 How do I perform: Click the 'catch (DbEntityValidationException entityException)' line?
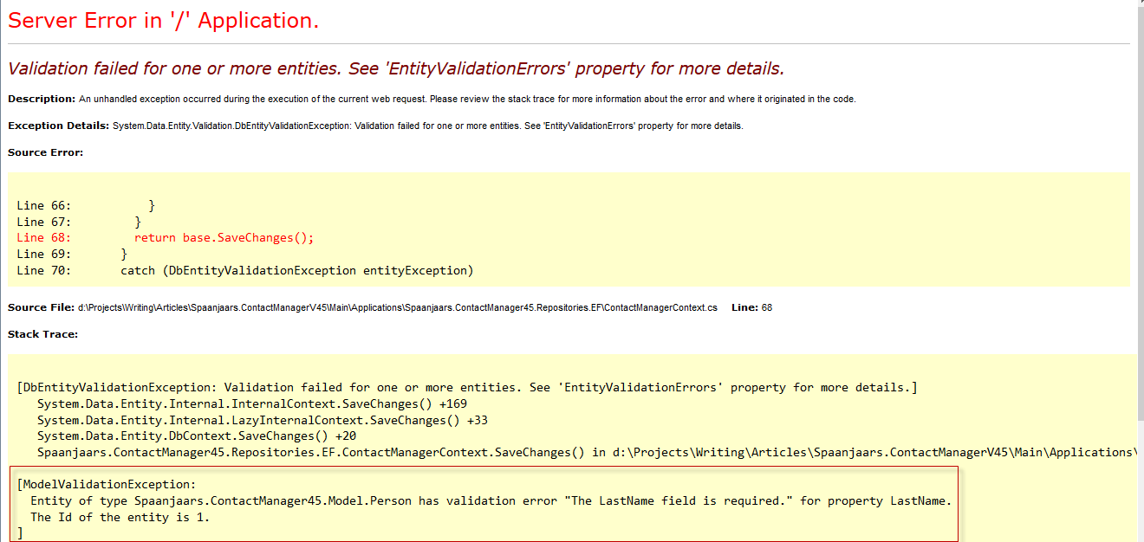[296, 270]
